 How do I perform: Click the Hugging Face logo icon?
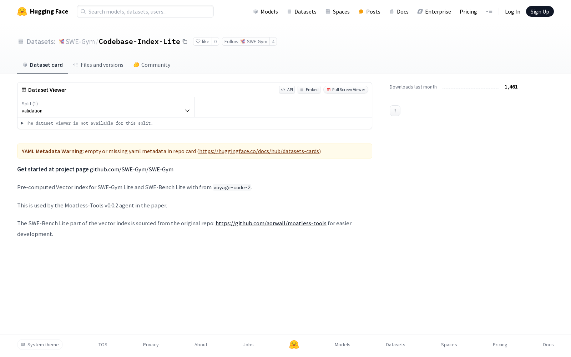click(22, 11)
